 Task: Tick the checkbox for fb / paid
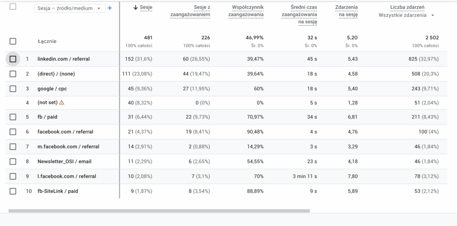(x=13, y=117)
